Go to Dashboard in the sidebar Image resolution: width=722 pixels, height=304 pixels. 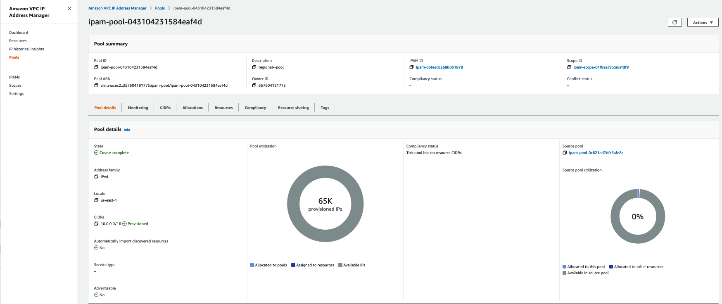19,33
